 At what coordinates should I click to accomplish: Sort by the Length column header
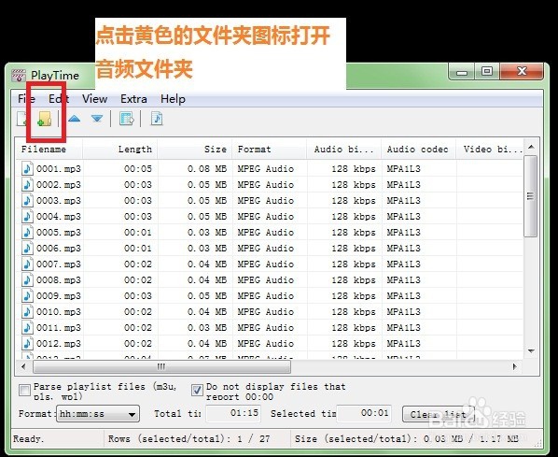pos(120,149)
